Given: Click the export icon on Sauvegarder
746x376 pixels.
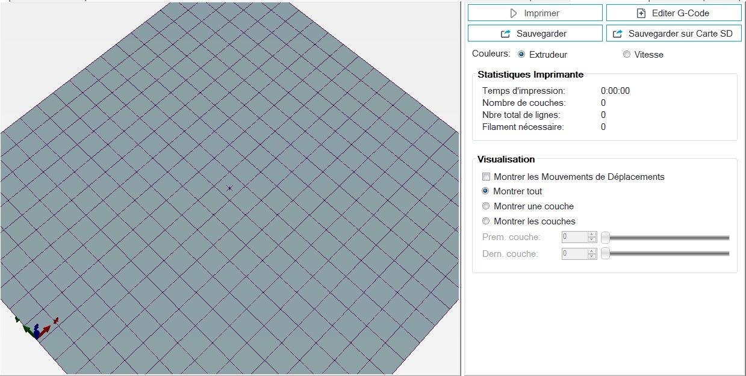Looking at the screenshot, I should [x=506, y=34].
